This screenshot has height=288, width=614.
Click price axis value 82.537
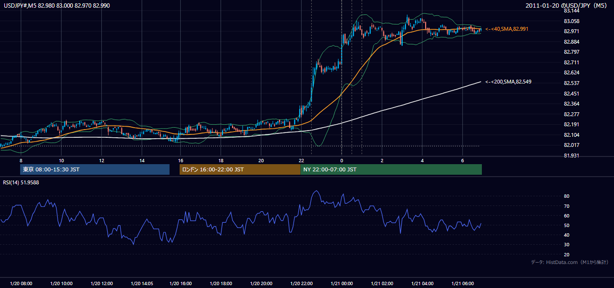pos(571,83)
